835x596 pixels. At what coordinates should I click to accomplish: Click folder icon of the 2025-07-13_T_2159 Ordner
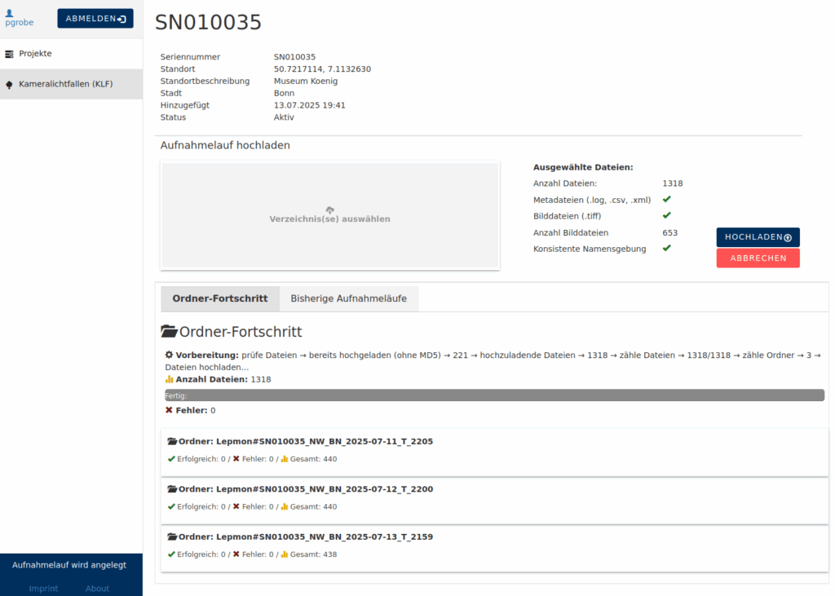tap(172, 536)
